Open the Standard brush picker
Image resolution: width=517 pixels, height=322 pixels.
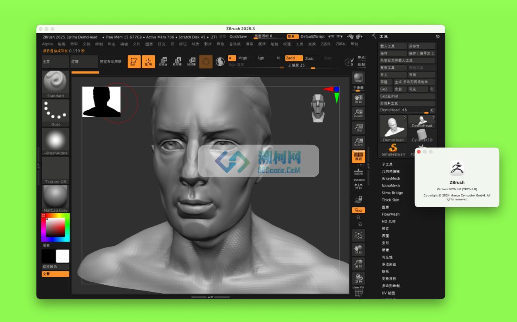coord(55,84)
